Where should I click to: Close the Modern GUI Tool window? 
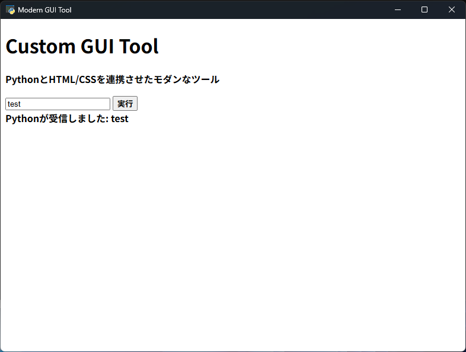tap(452, 9)
